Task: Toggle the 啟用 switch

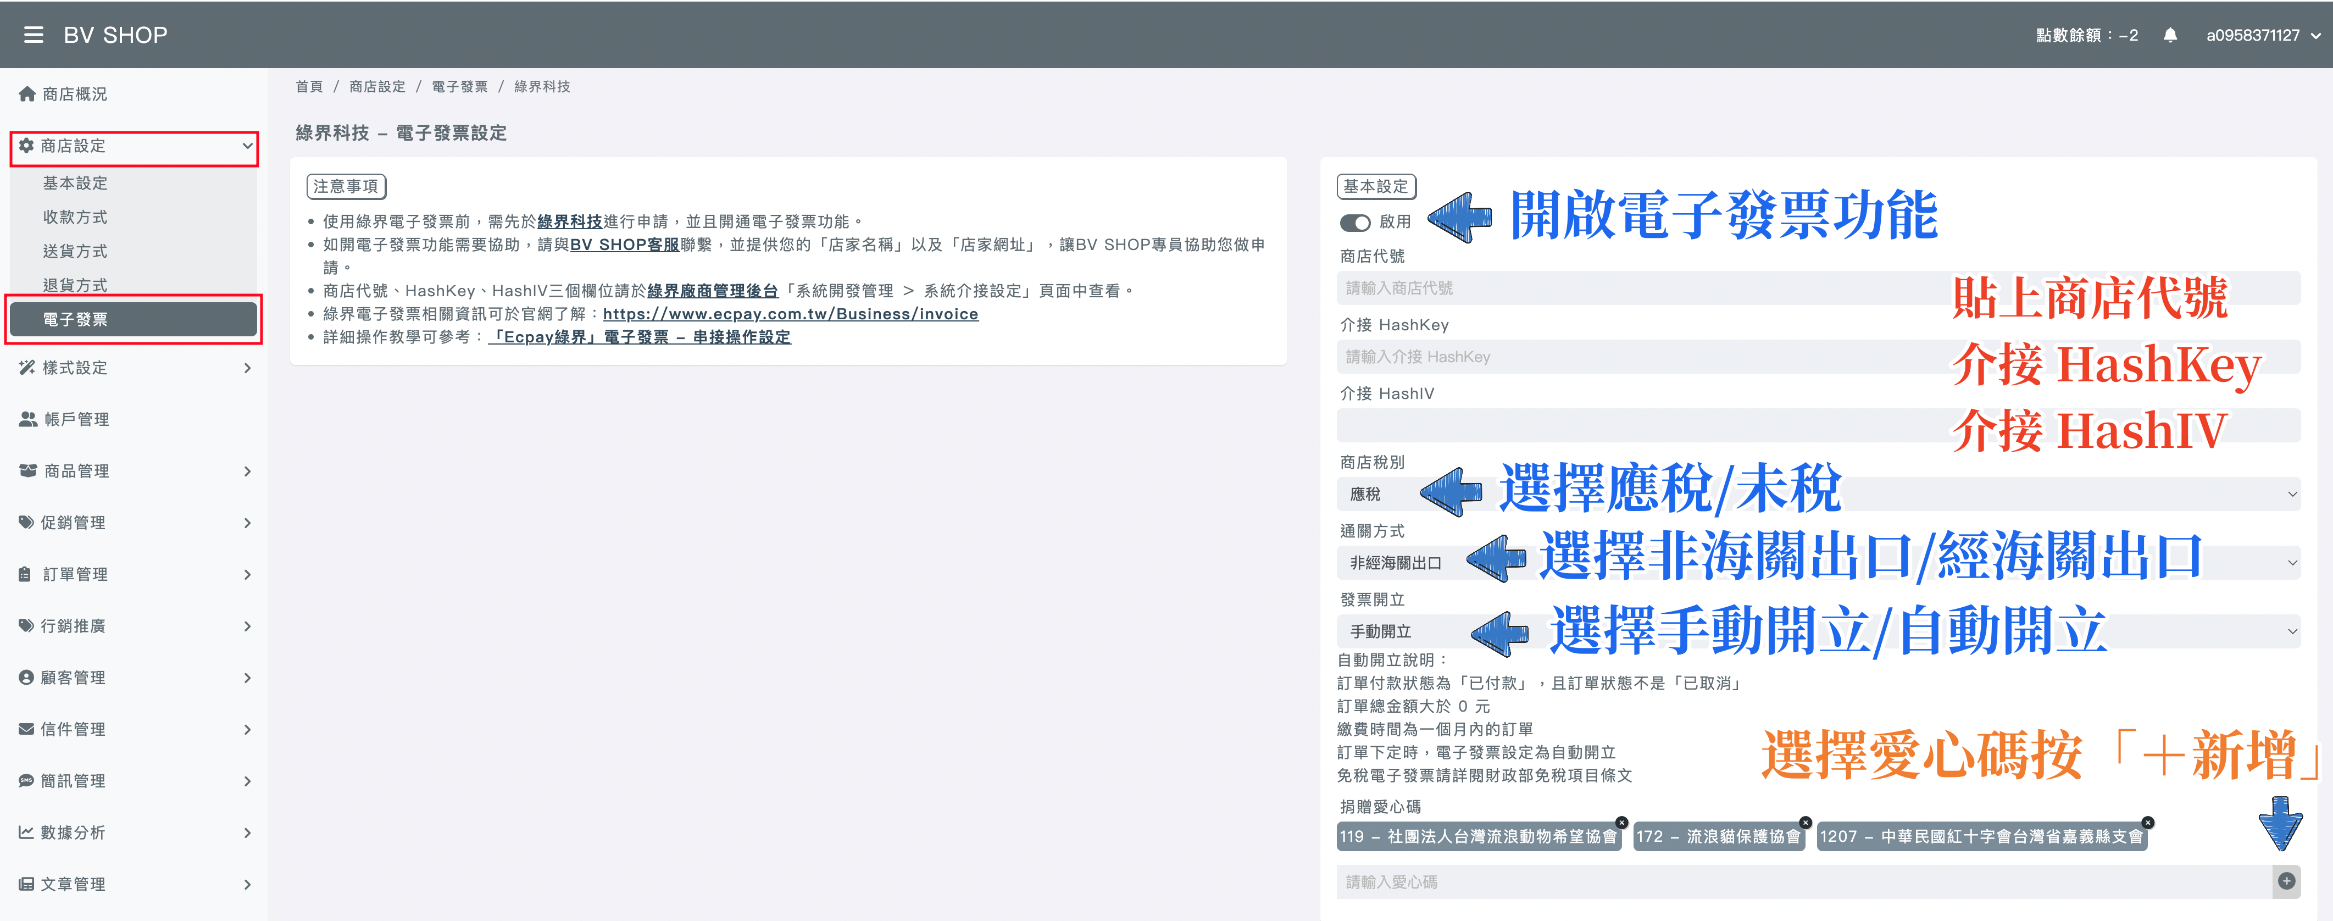Action: pyautogui.click(x=1355, y=223)
